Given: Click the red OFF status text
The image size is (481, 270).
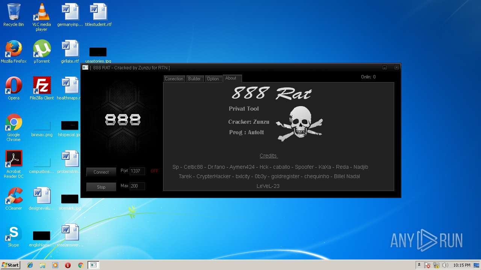Looking at the screenshot, I should (154, 171).
